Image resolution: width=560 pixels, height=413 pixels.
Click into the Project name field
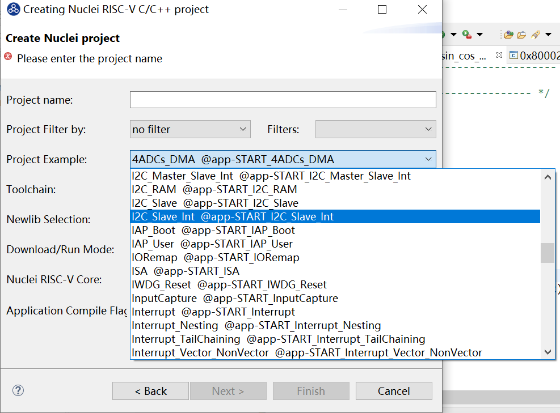[283, 100]
